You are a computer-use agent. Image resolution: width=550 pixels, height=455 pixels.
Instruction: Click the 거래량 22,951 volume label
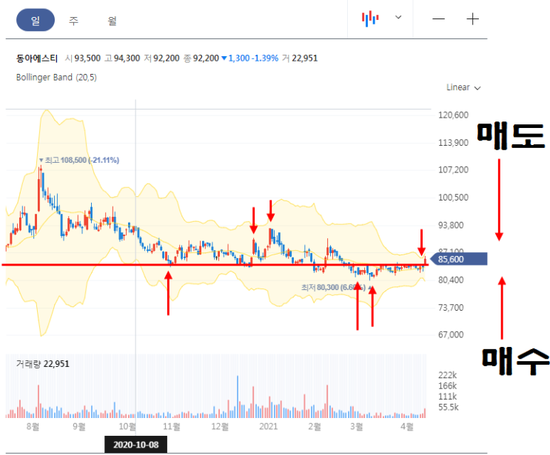click(42, 364)
